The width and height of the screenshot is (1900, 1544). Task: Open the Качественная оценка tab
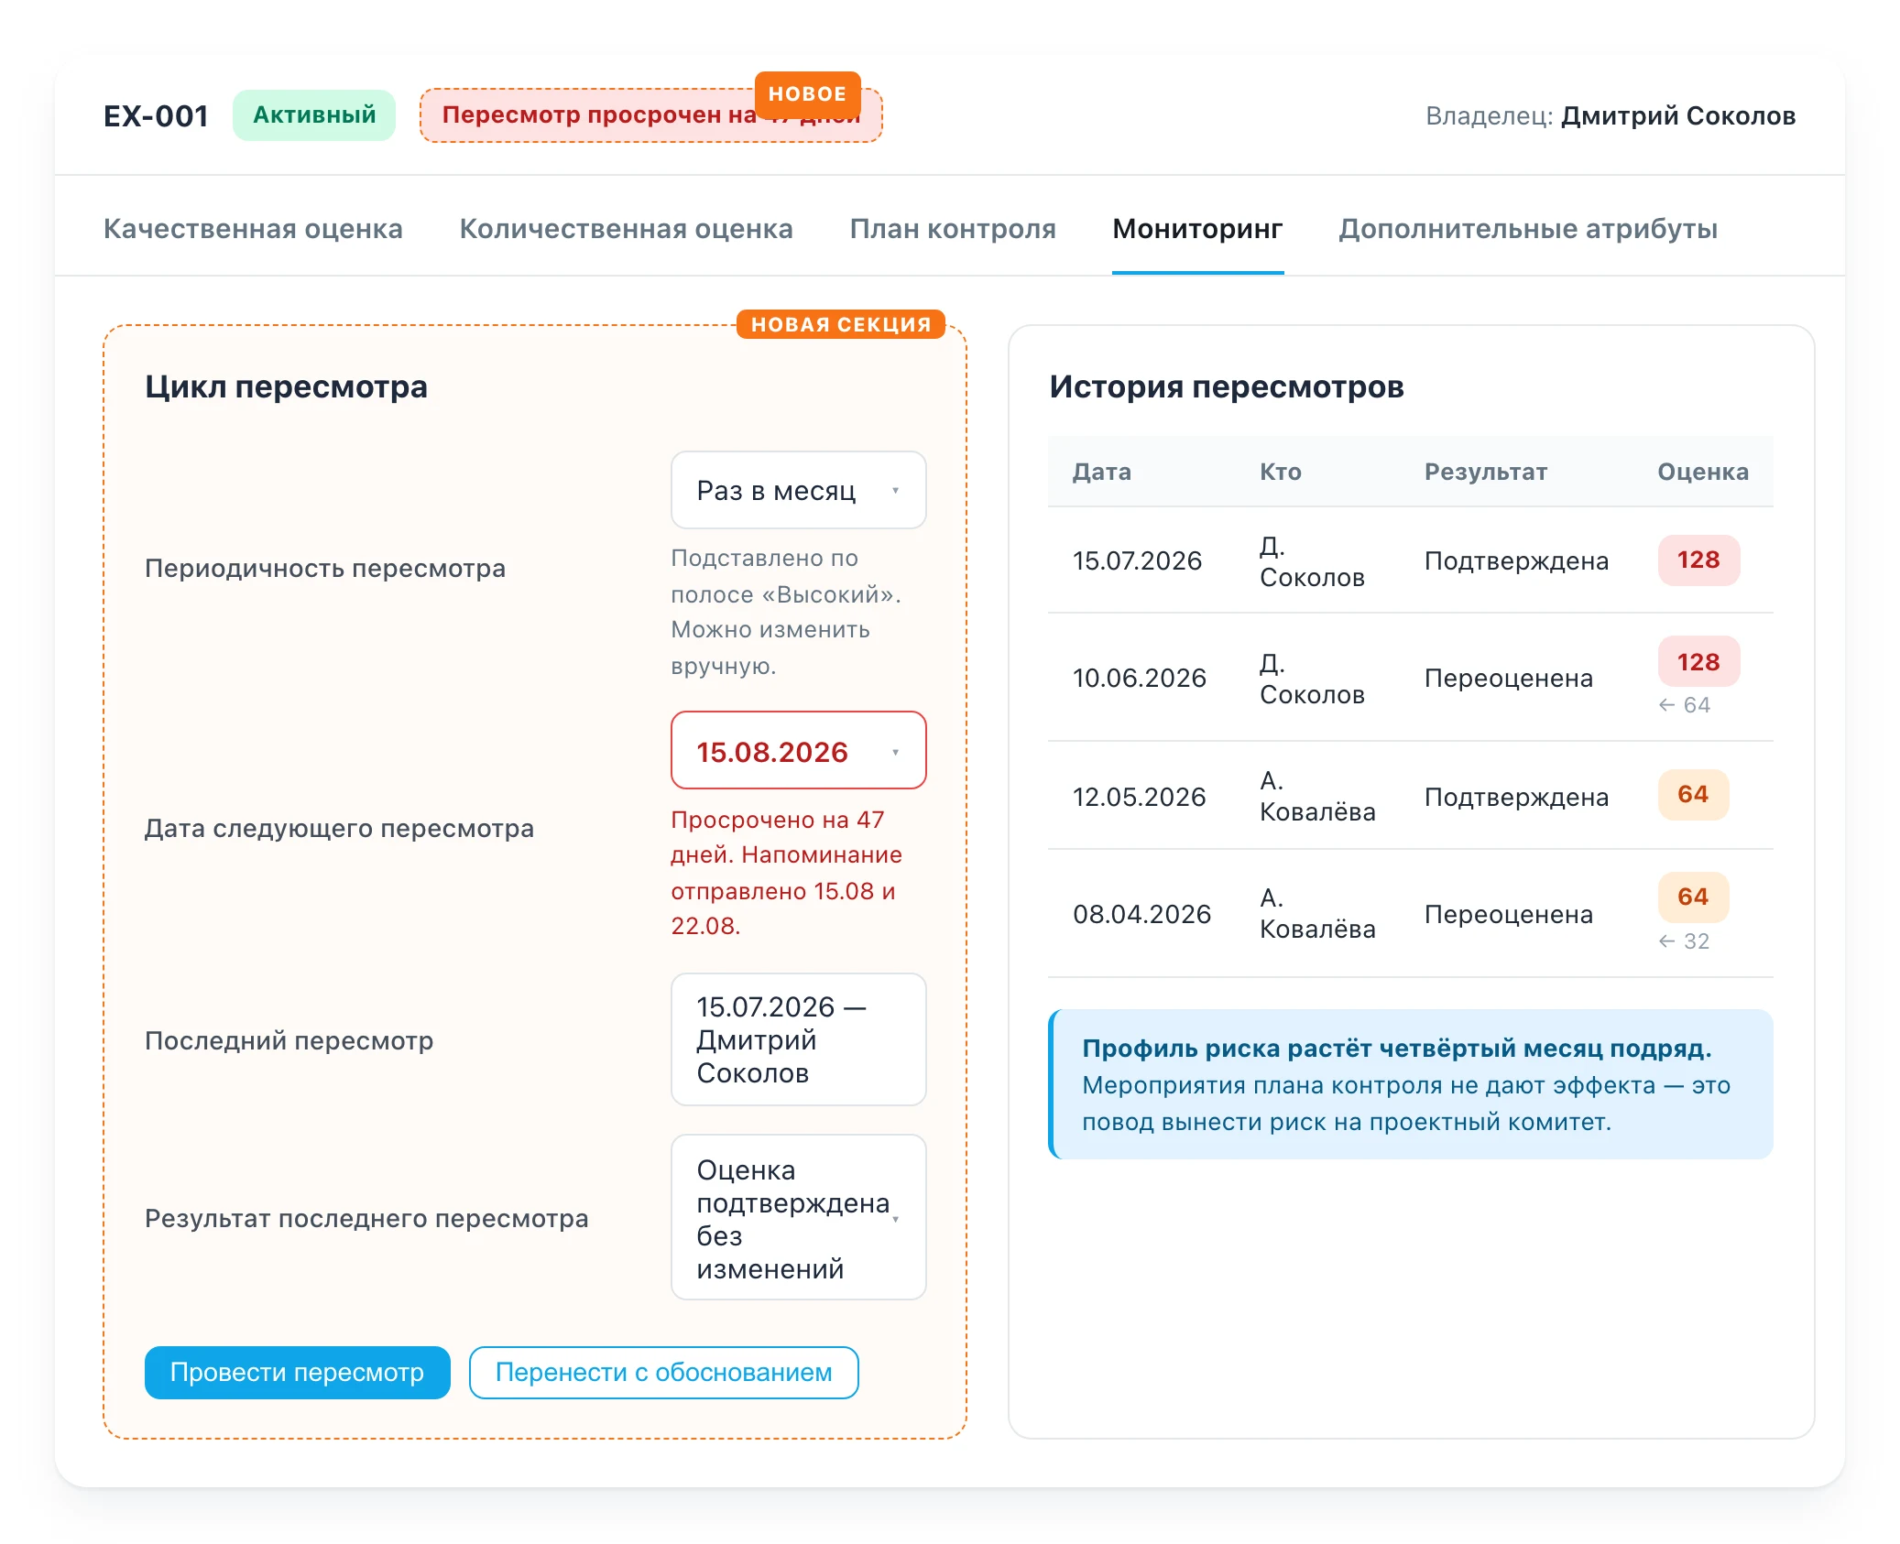(x=253, y=229)
